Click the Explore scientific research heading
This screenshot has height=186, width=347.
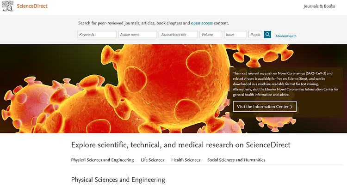(x=180, y=145)
